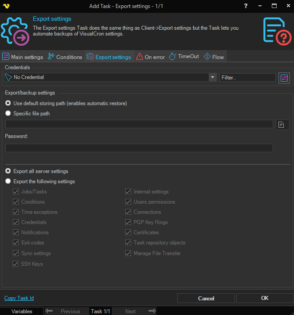This screenshot has height=315, width=294.
Task: Click the help document icon in header
Action: pyautogui.click(x=277, y=31)
